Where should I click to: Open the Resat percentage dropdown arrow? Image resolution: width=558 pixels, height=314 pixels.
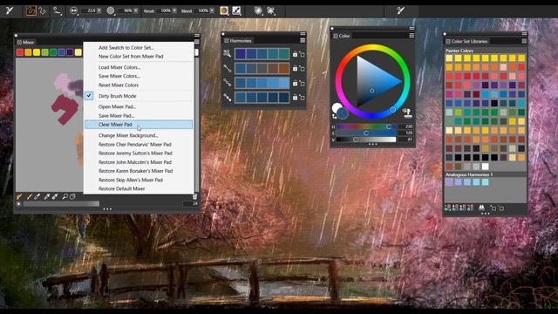(x=174, y=10)
